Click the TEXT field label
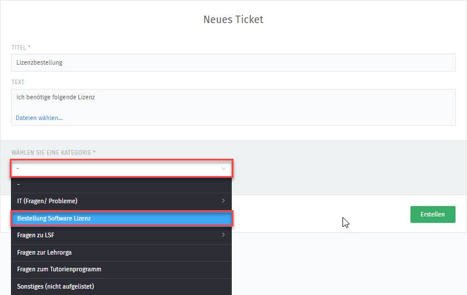Viewport: 467px width, 295px height. point(18,82)
